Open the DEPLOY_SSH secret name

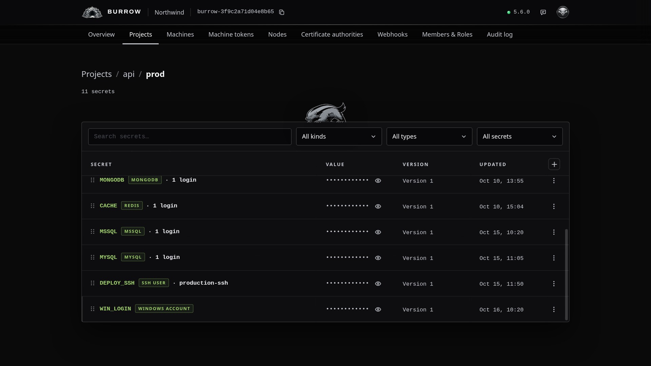(x=117, y=283)
